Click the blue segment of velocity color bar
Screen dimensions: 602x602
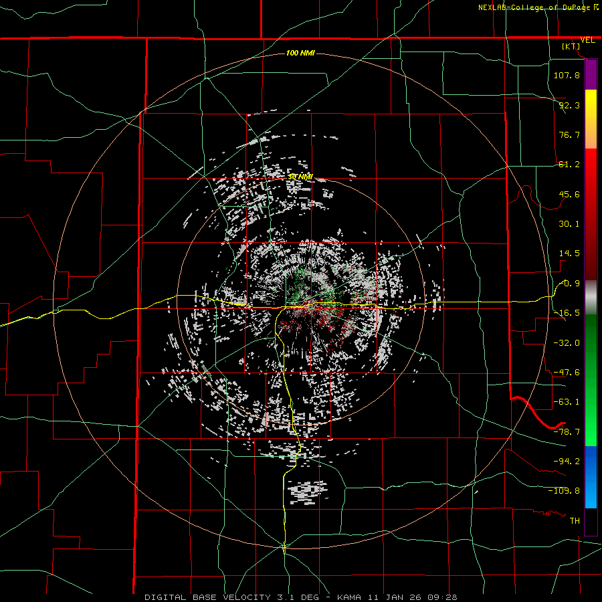tap(591, 477)
